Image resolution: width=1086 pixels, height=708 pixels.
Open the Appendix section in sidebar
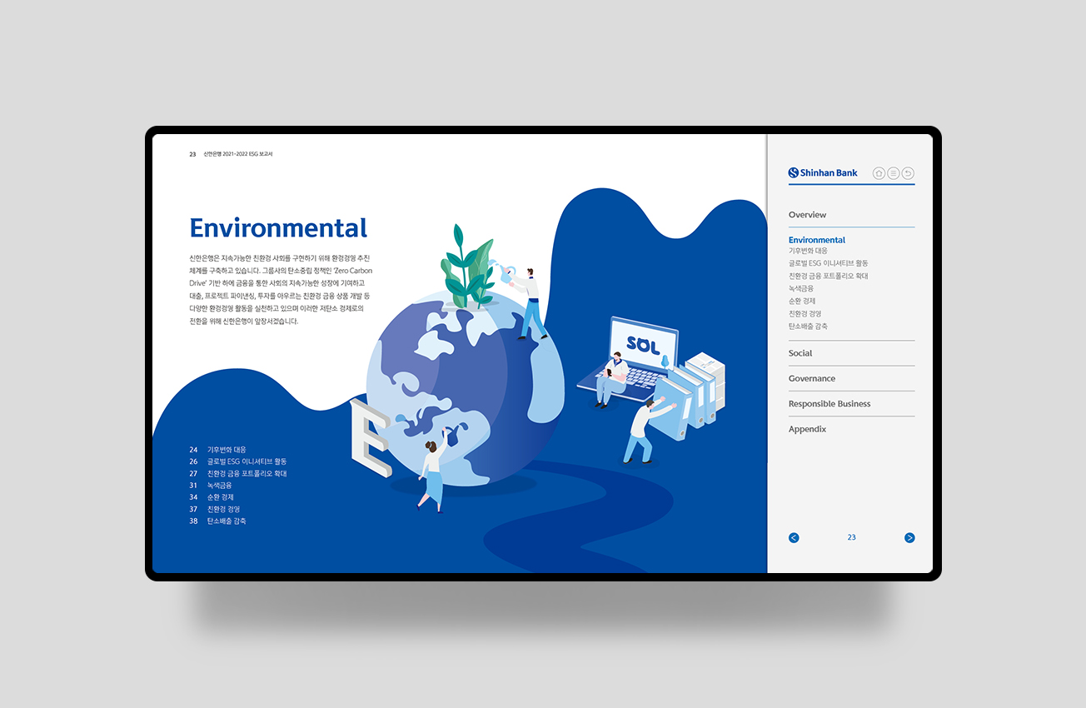(x=808, y=429)
